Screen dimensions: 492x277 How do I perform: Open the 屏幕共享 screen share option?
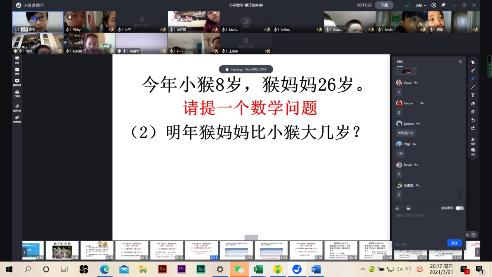pyautogui.click(x=17, y=82)
